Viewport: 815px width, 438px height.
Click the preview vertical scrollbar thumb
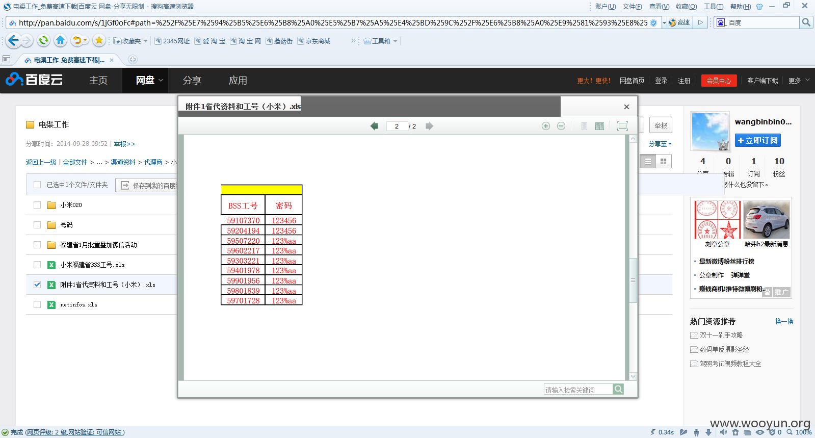point(633,280)
